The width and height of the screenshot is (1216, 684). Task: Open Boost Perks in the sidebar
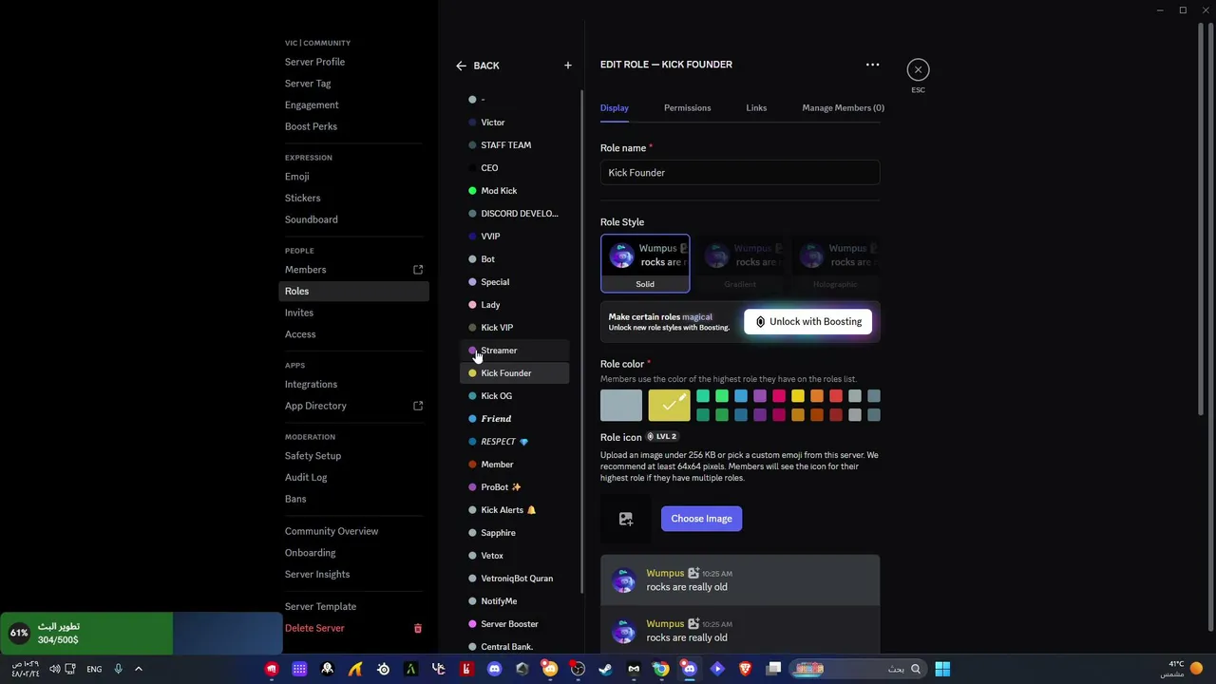311,126
